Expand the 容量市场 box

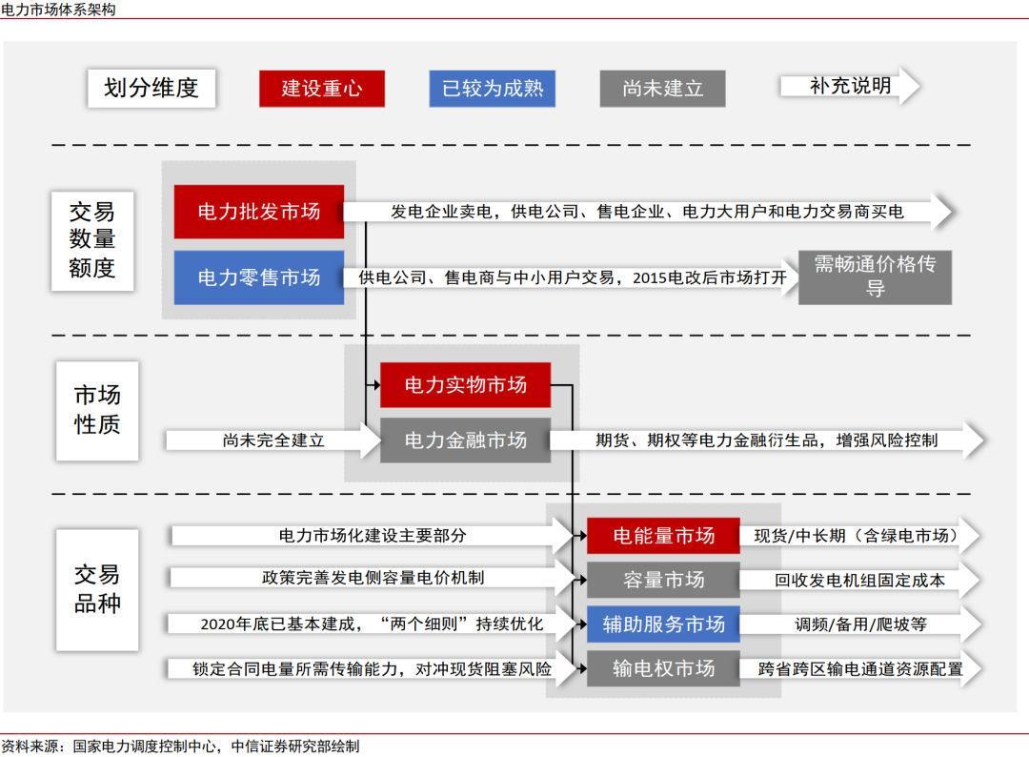(663, 580)
